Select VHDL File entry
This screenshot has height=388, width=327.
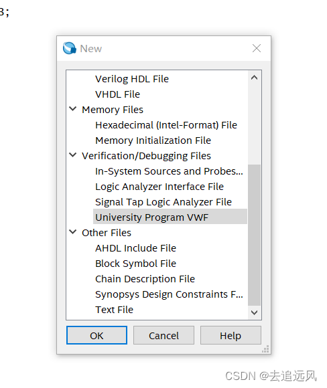coord(117,94)
